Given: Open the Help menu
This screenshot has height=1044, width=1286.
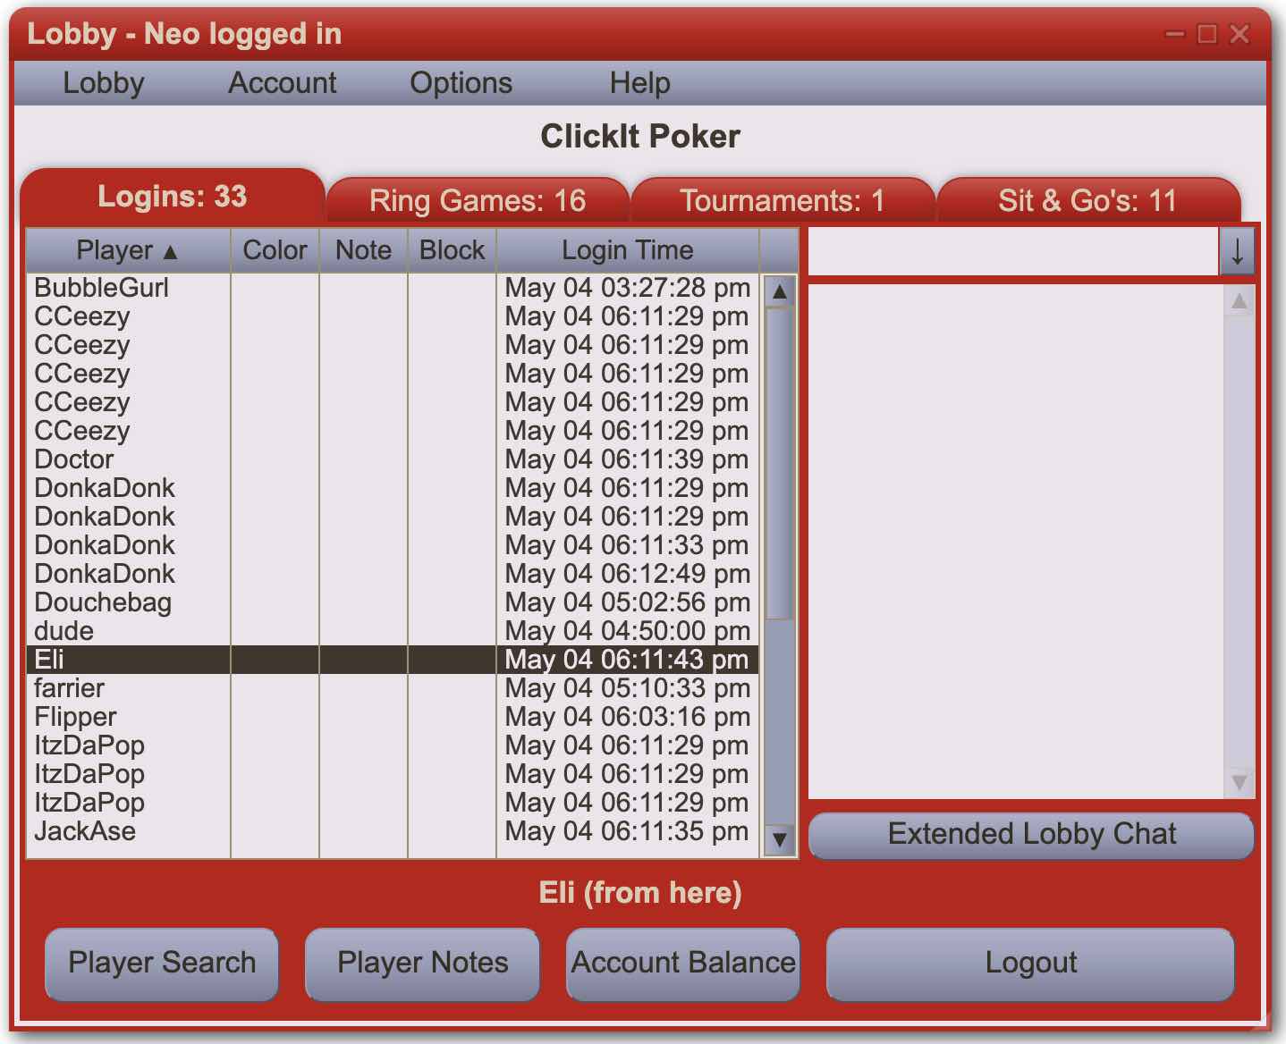Looking at the screenshot, I should (639, 83).
